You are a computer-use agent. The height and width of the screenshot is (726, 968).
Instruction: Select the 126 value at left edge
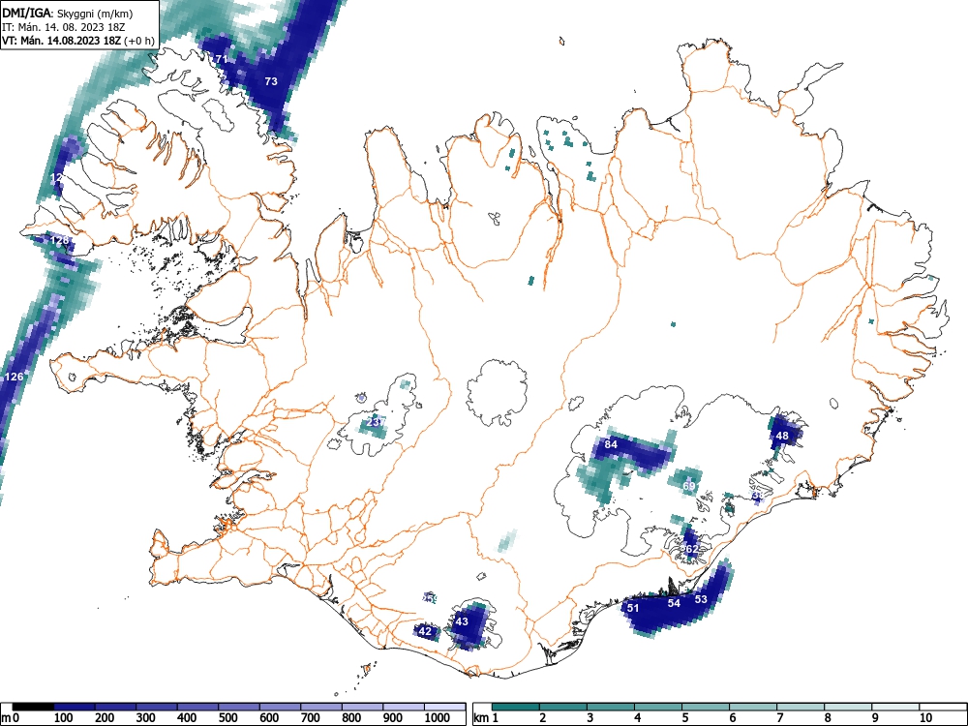pos(15,377)
